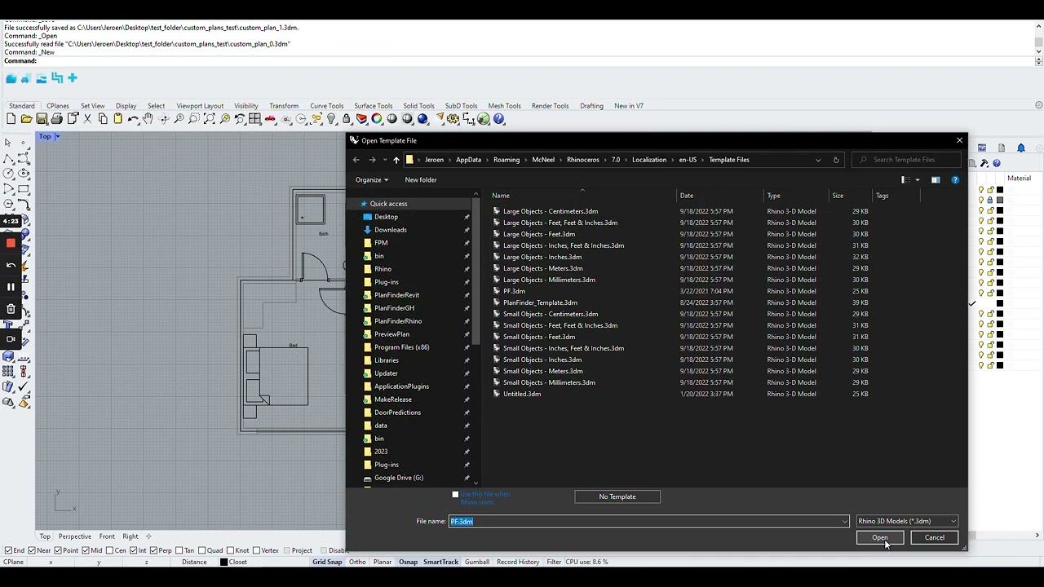Viewport: 1044px width, 587px height.
Task: Open the Organize dropdown menu
Action: [372, 180]
